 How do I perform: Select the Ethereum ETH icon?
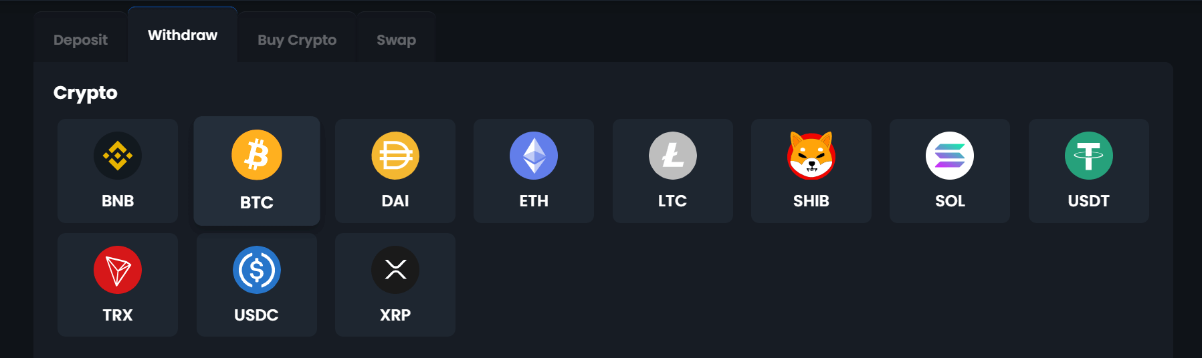tap(534, 156)
